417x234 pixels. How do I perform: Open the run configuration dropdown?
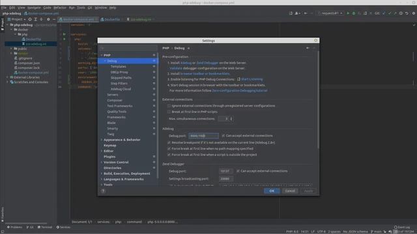330,13
